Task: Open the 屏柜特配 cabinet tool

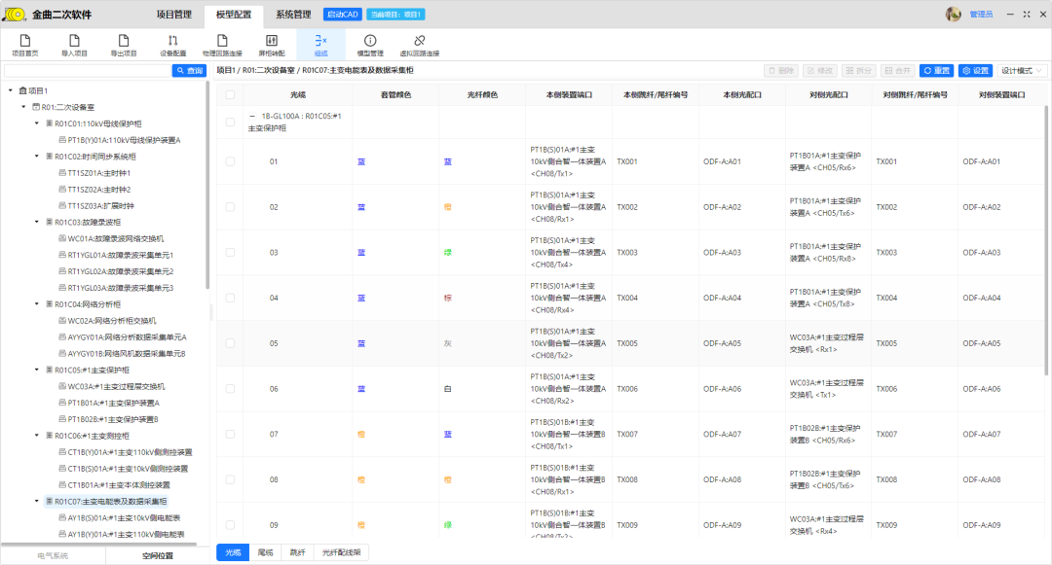Action: 271,45
